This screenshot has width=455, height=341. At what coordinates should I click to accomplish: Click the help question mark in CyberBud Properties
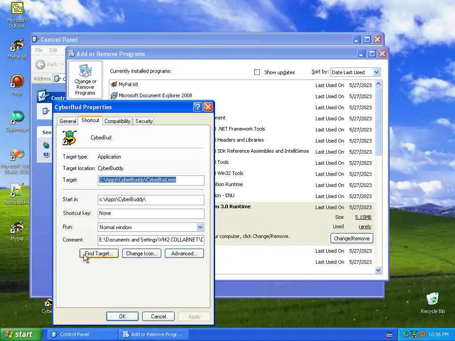(x=197, y=107)
